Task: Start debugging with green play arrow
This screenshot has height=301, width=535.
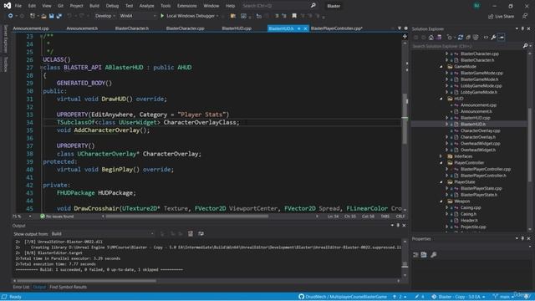Action: pyautogui.click(x=162, y=16)
